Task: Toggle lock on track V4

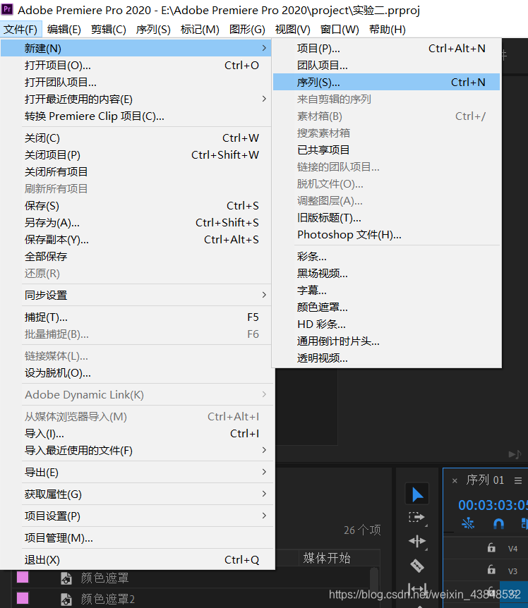Action: click(x=491, y=548)
